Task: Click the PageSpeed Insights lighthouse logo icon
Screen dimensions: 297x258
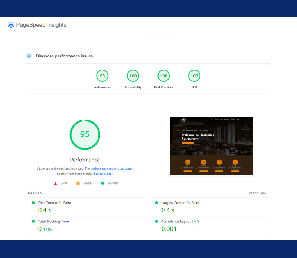Action: click(x=11, y=25)
